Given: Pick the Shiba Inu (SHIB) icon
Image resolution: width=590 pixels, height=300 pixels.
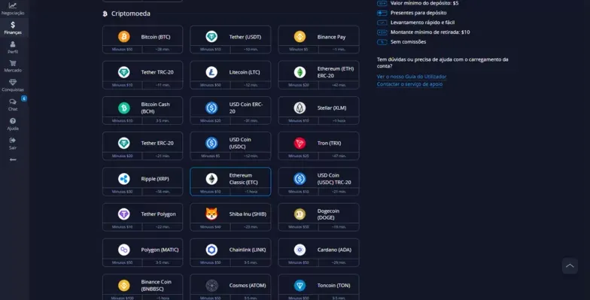Looking at the screenshot, I should click(x=211, y=214).
